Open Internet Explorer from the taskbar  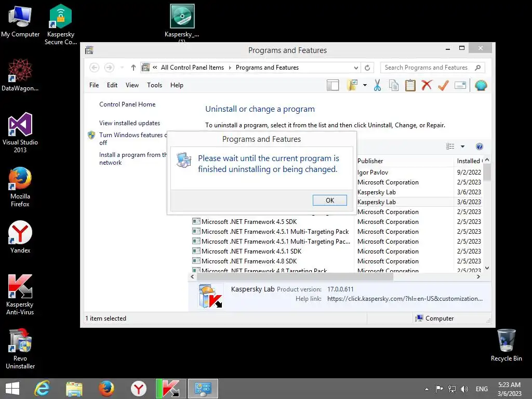click(43, 389)
